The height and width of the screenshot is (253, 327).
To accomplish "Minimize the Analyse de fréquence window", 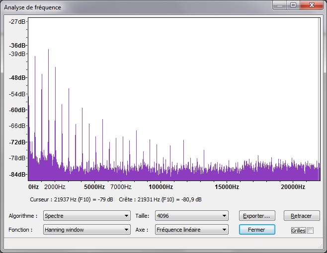I will tap(281, 5).
